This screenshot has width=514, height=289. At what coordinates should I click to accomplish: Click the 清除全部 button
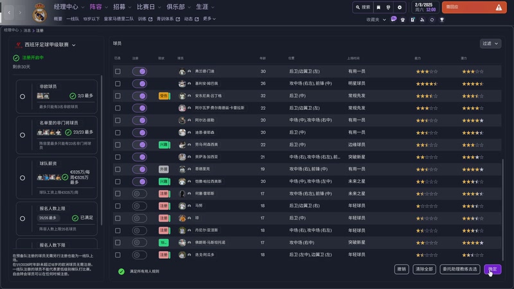[424, 269]
